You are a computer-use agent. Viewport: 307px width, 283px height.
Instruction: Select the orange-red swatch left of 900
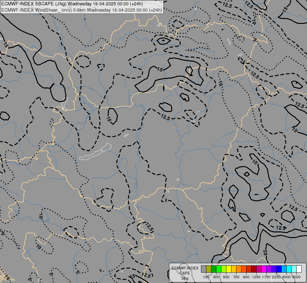244,269
